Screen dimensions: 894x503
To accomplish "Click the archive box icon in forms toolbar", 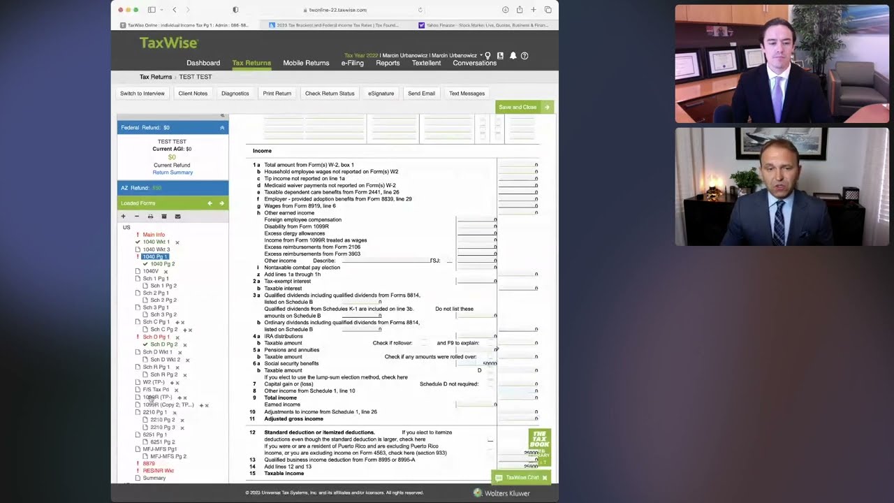I will click(164, 217).
